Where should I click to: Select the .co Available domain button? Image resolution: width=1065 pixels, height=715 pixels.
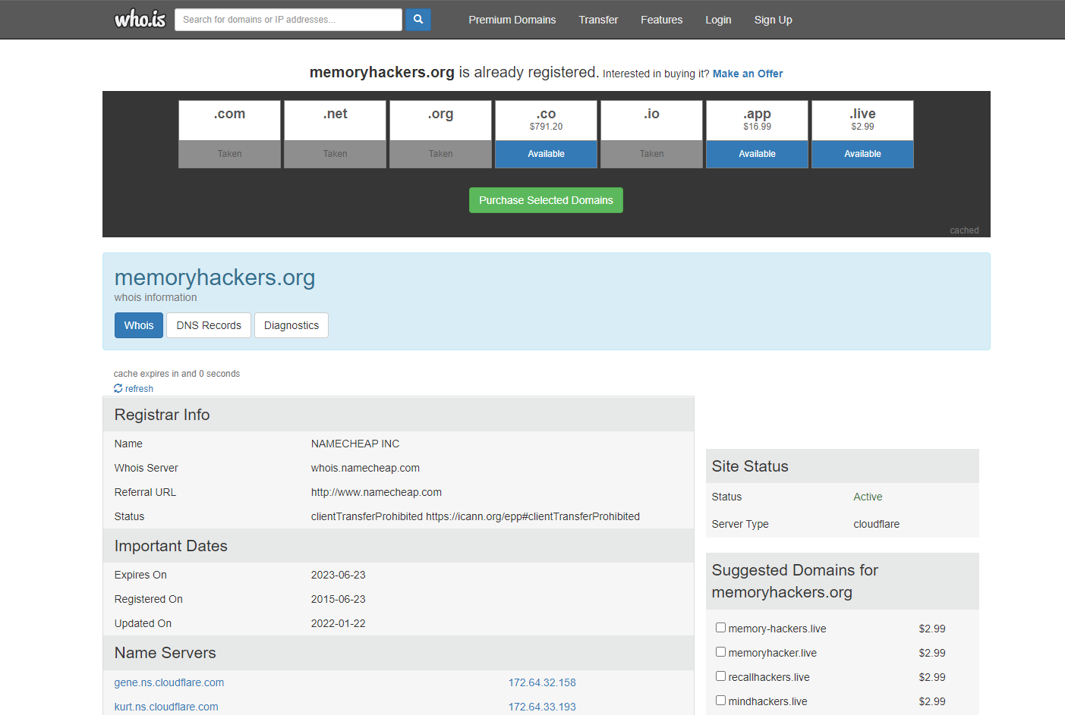point(547,154)
